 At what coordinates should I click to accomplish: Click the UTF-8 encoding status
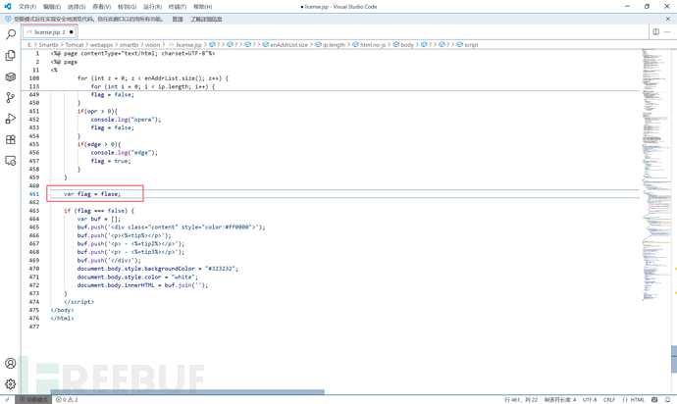pyautogui.click(x=591, y=400)
